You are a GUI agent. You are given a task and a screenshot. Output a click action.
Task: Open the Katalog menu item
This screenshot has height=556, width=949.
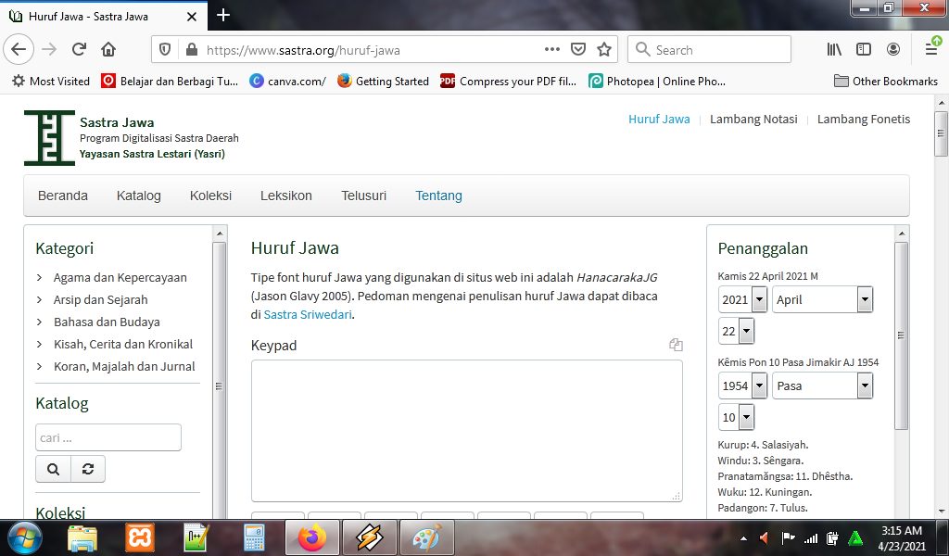(x=139, y=196)
